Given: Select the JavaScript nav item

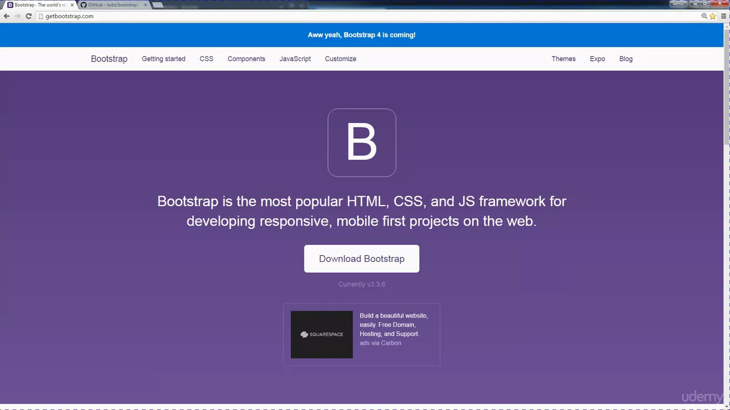Looking at the screenshot, I should (295, 59).
